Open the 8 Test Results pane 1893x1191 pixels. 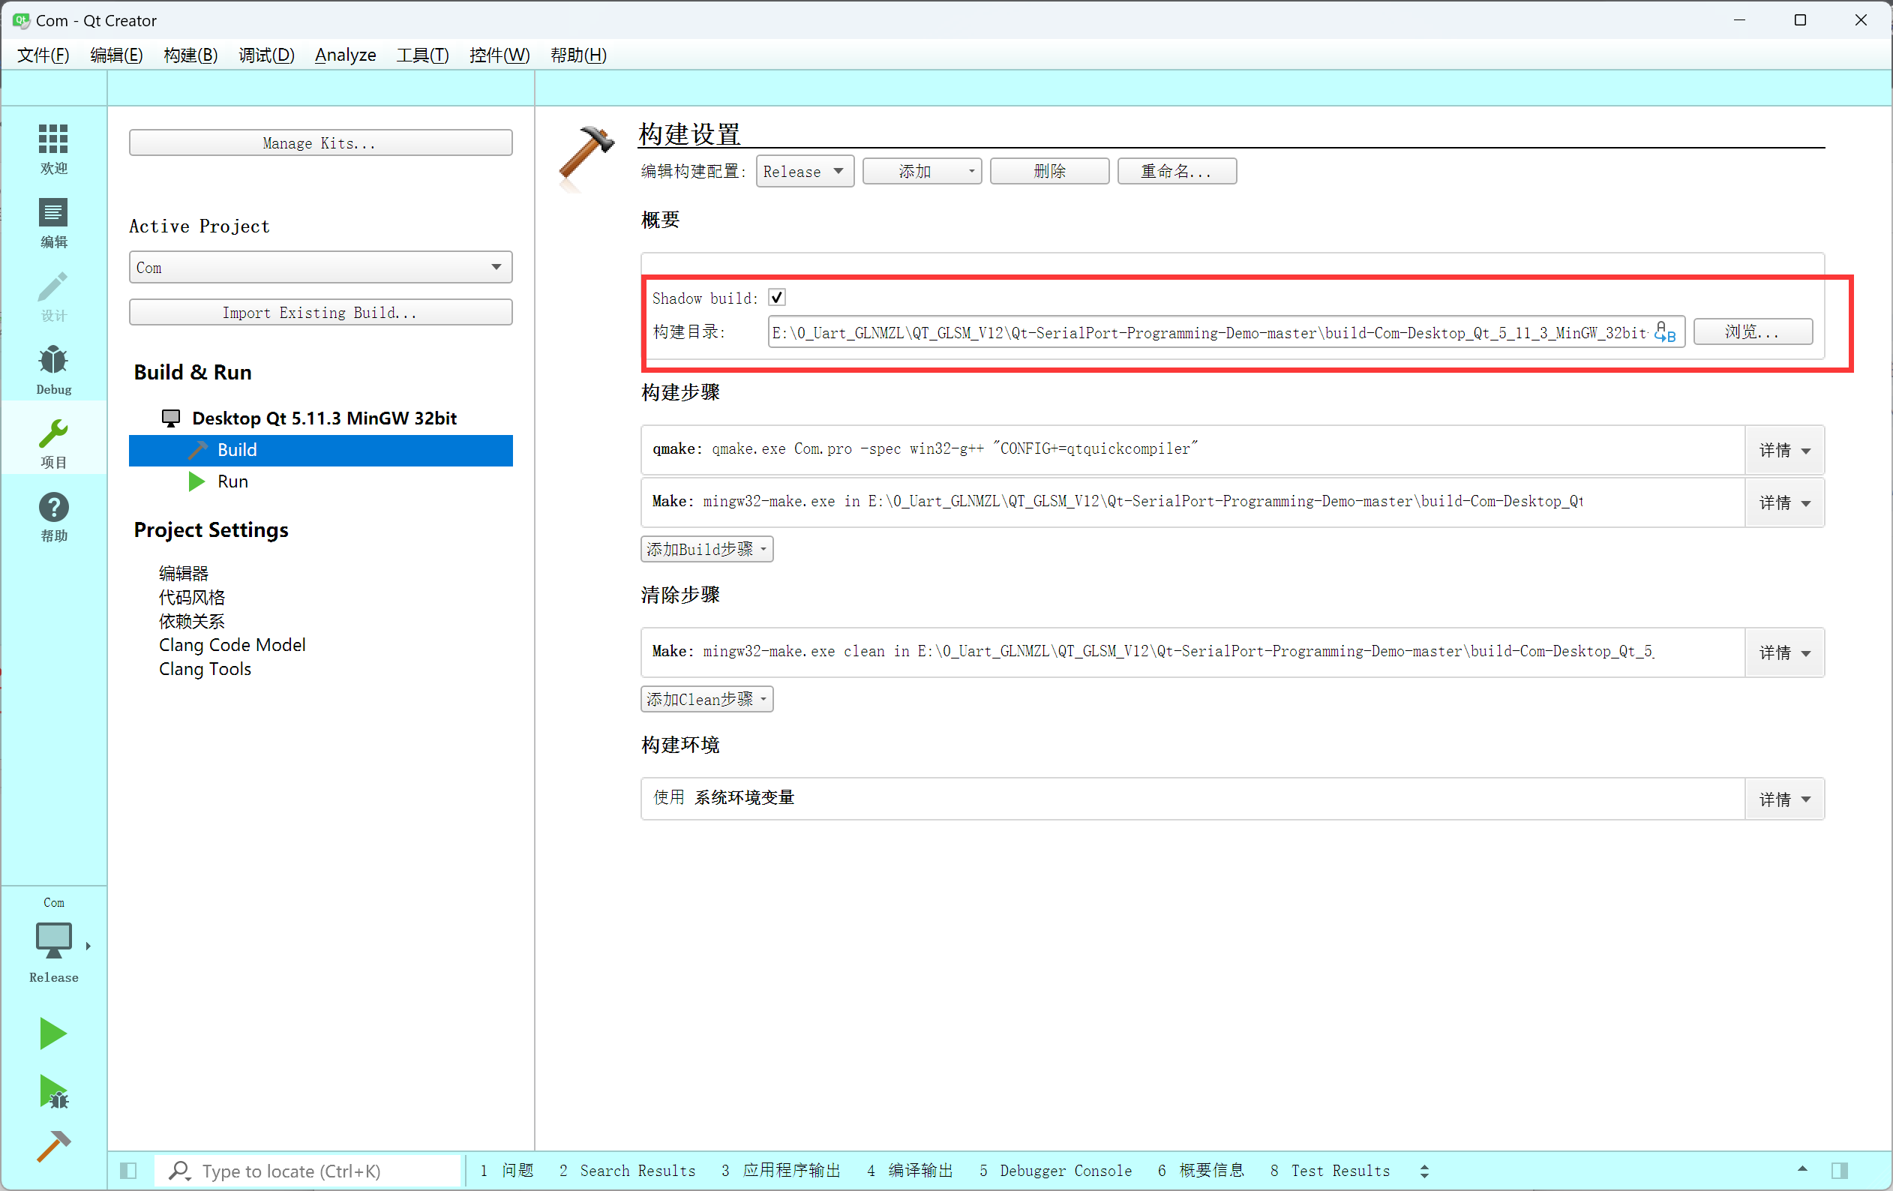point(1330,1171)
